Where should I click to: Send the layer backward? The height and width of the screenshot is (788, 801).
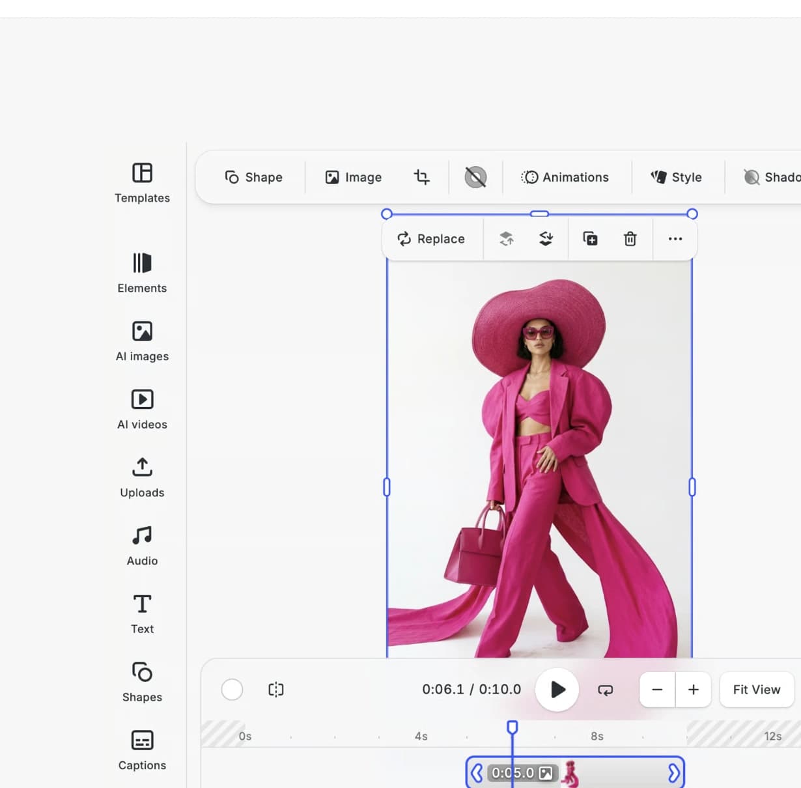546,239
